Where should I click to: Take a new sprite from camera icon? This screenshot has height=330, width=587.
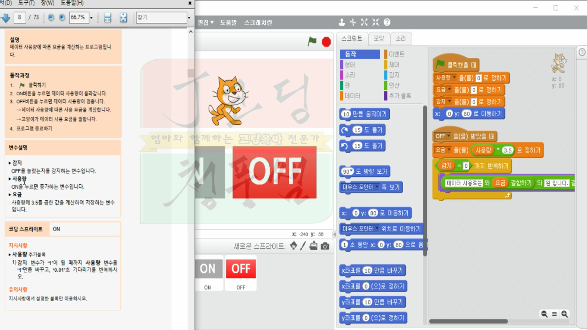(325, 246)
